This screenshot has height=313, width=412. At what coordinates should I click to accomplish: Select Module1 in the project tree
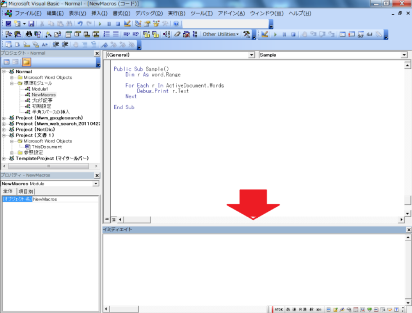pyautogui.click(x=40, y=89)
